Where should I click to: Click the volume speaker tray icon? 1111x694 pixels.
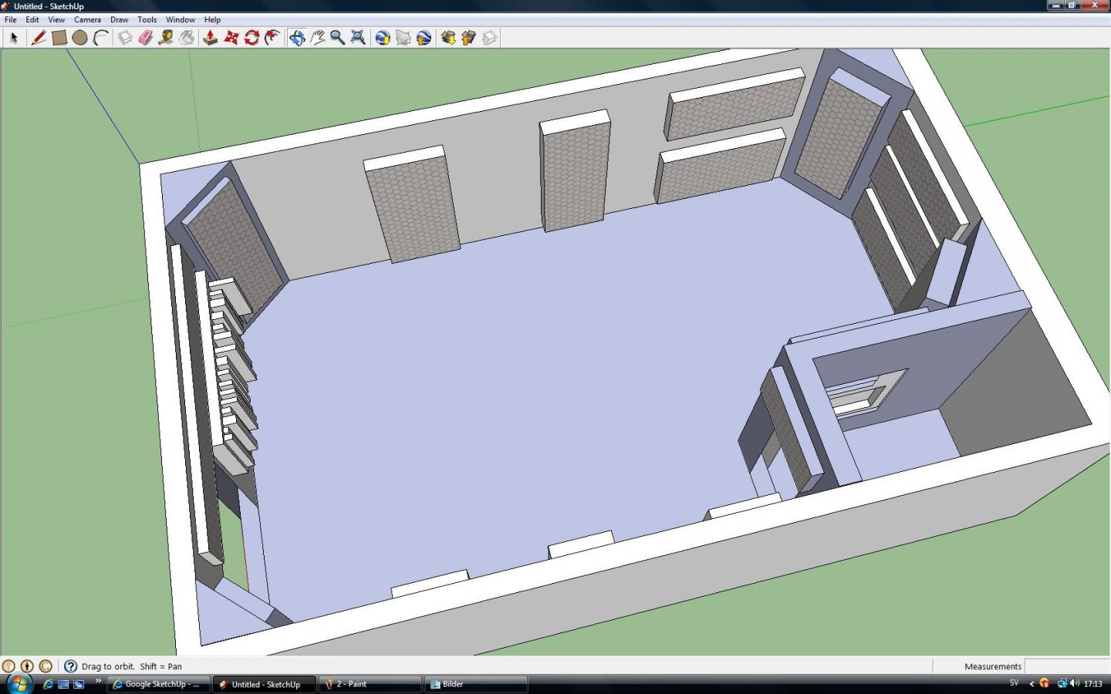tap(1075, 683)
